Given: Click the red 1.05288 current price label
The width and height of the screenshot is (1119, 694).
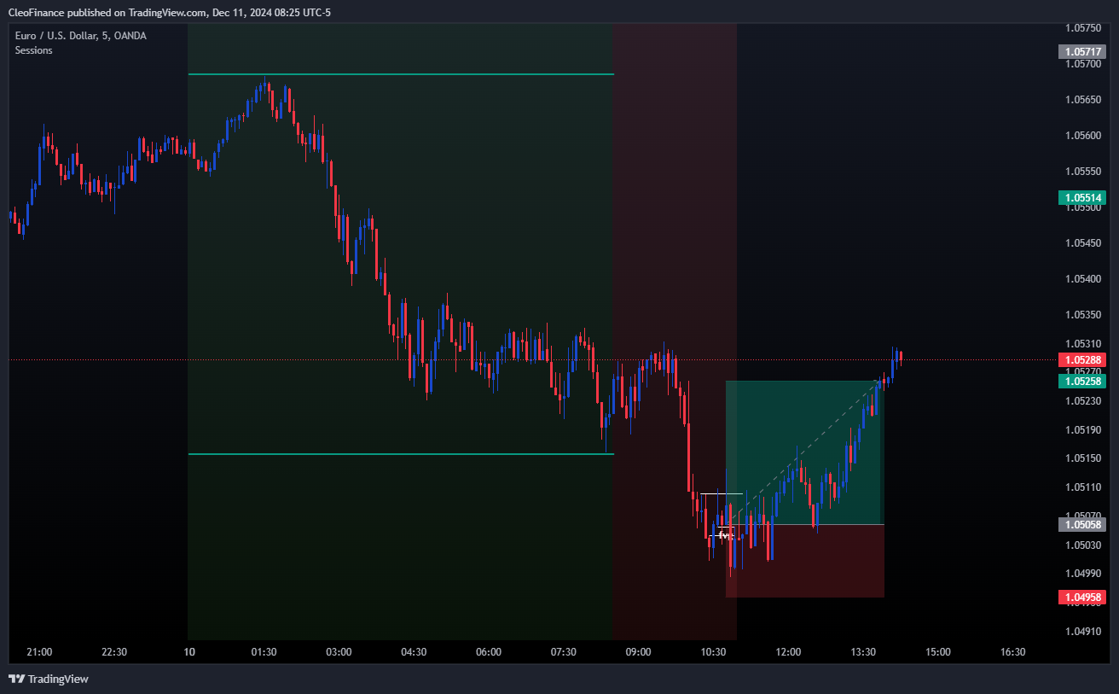Looking at the screenshot, I should (x=1081, y=360).
